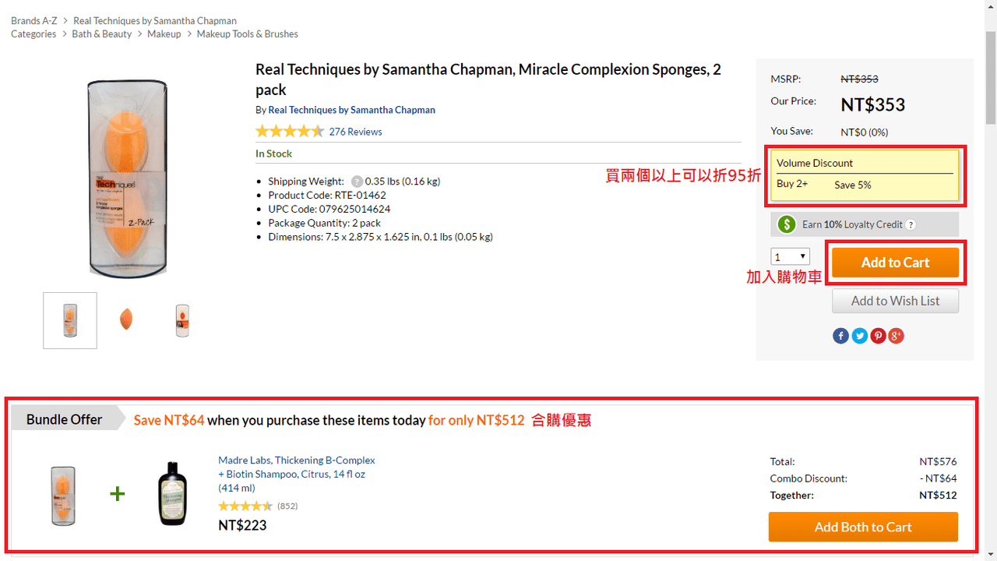Open the 276 Reviews link
Viewport: 997px width, 561px height.
tap(355, 132)
